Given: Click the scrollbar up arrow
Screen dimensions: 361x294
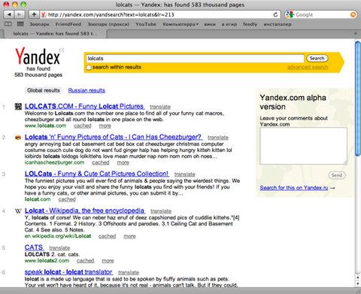Looking at the screenshot, I should (x=358, y=277).
